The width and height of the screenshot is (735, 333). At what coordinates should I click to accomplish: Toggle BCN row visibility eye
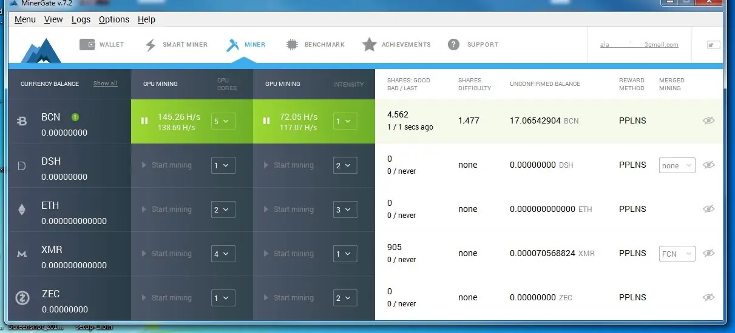(708, 121)
